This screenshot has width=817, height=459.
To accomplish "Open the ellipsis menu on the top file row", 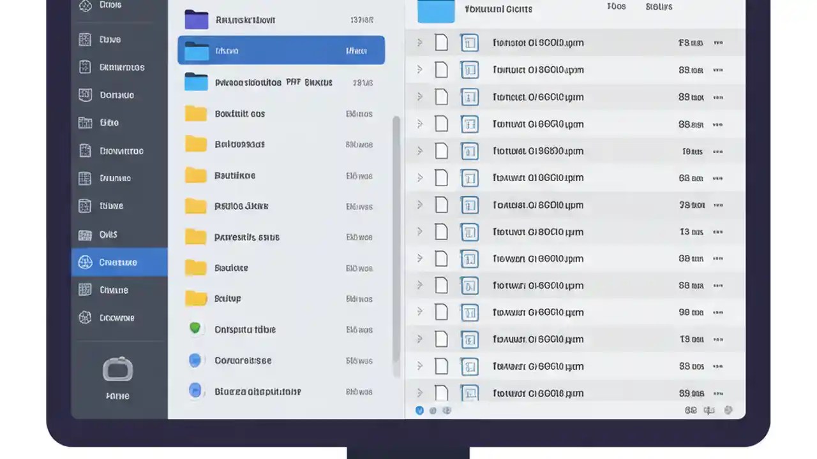I will click(718, 42).
